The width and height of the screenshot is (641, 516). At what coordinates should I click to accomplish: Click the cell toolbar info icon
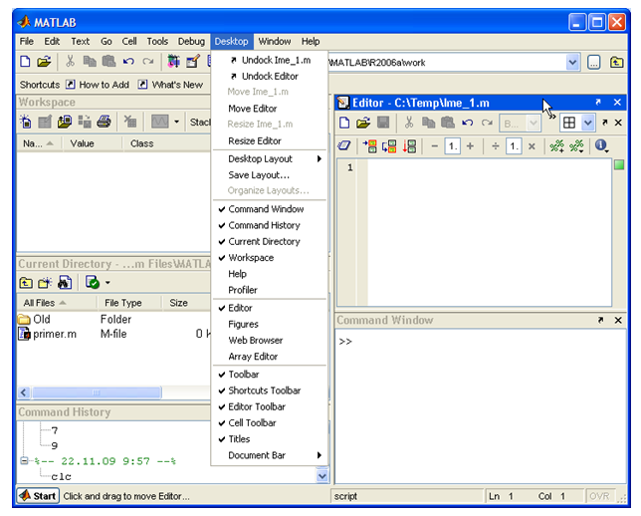tap(601, 145)
